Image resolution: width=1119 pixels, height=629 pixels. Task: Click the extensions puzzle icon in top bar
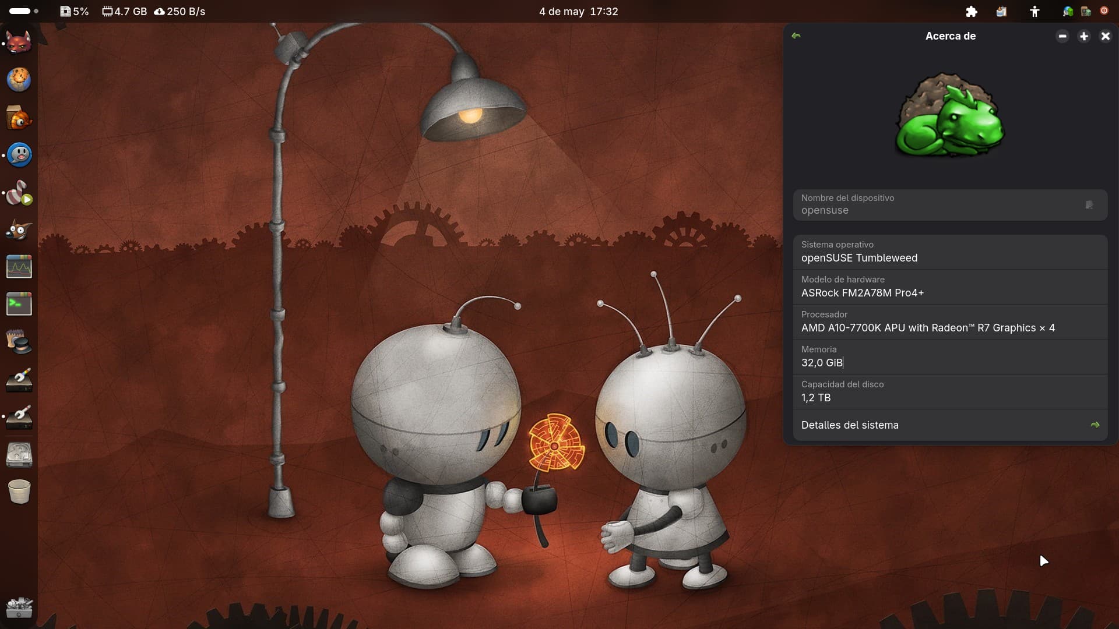(971, 12)
